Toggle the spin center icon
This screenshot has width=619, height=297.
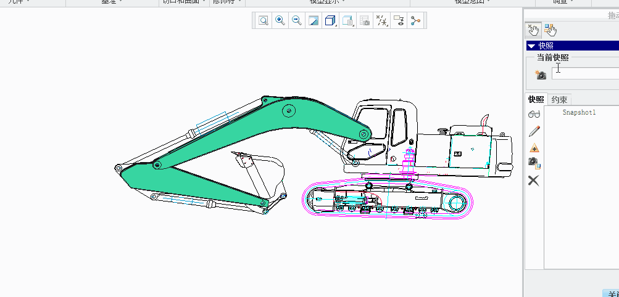415,21
